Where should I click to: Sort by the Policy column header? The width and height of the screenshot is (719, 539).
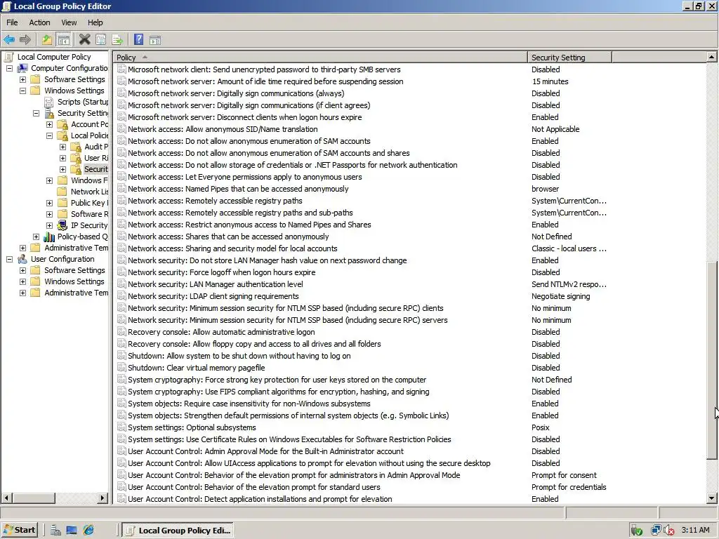(x=320, y=58)
